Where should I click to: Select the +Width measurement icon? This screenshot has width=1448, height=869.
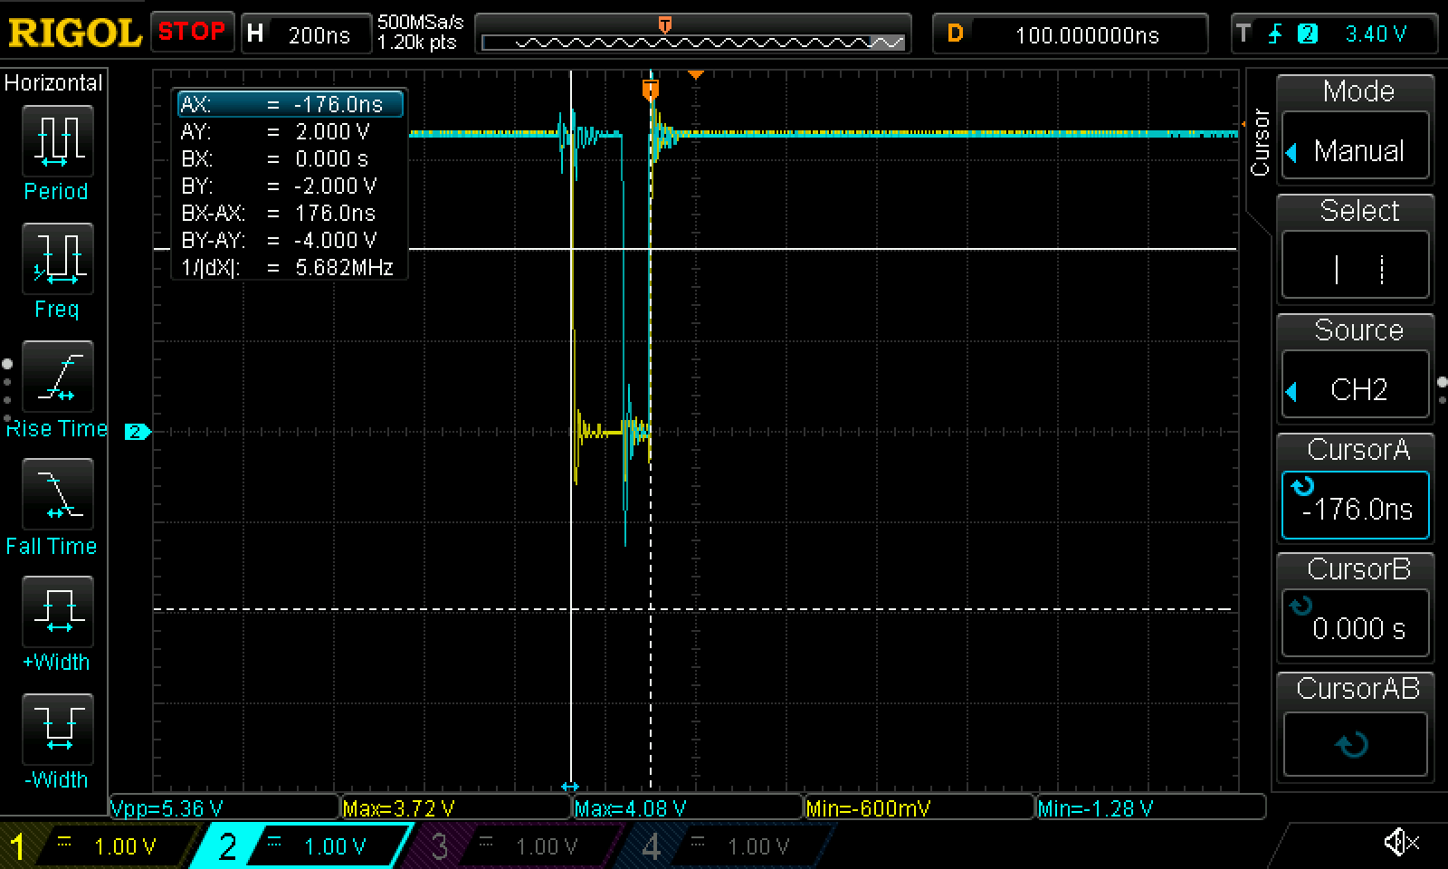(57, 612)
